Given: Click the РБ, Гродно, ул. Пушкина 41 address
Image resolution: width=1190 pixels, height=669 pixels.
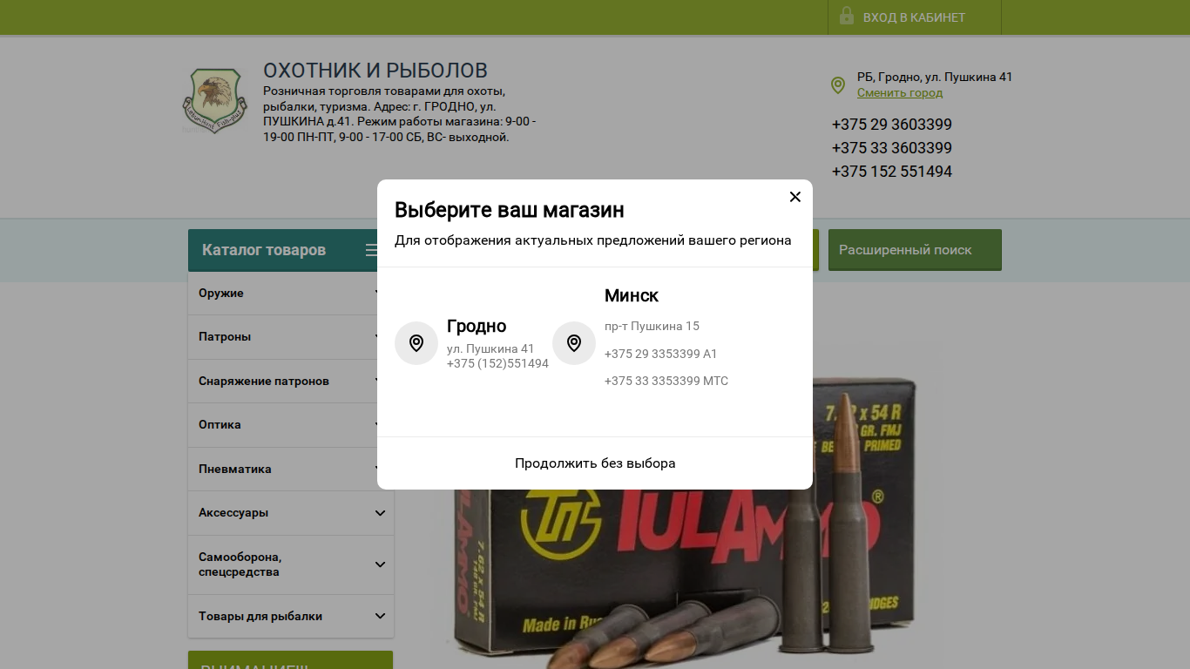Looking at the screenshot, I should pos(935,77).
